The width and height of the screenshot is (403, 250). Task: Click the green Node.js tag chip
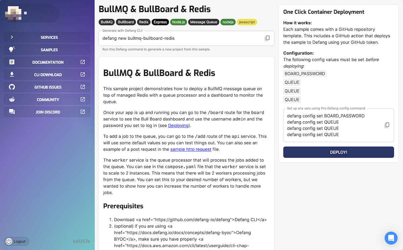coord(178,22)
